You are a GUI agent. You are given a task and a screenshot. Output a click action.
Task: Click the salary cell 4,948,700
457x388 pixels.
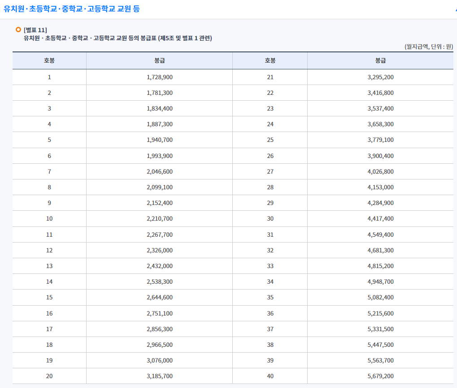[380, 282]
